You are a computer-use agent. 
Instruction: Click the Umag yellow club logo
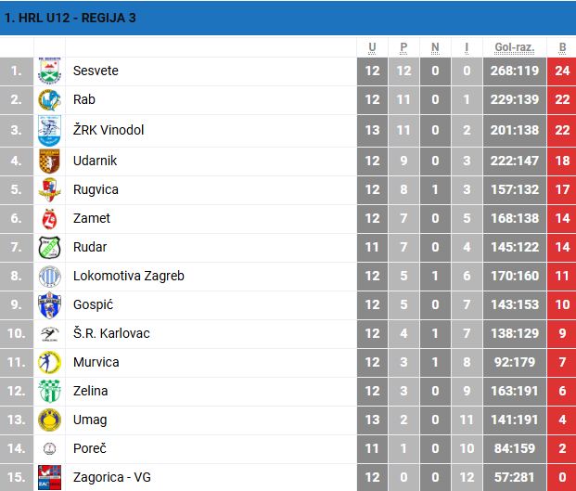tap(48, 420)
